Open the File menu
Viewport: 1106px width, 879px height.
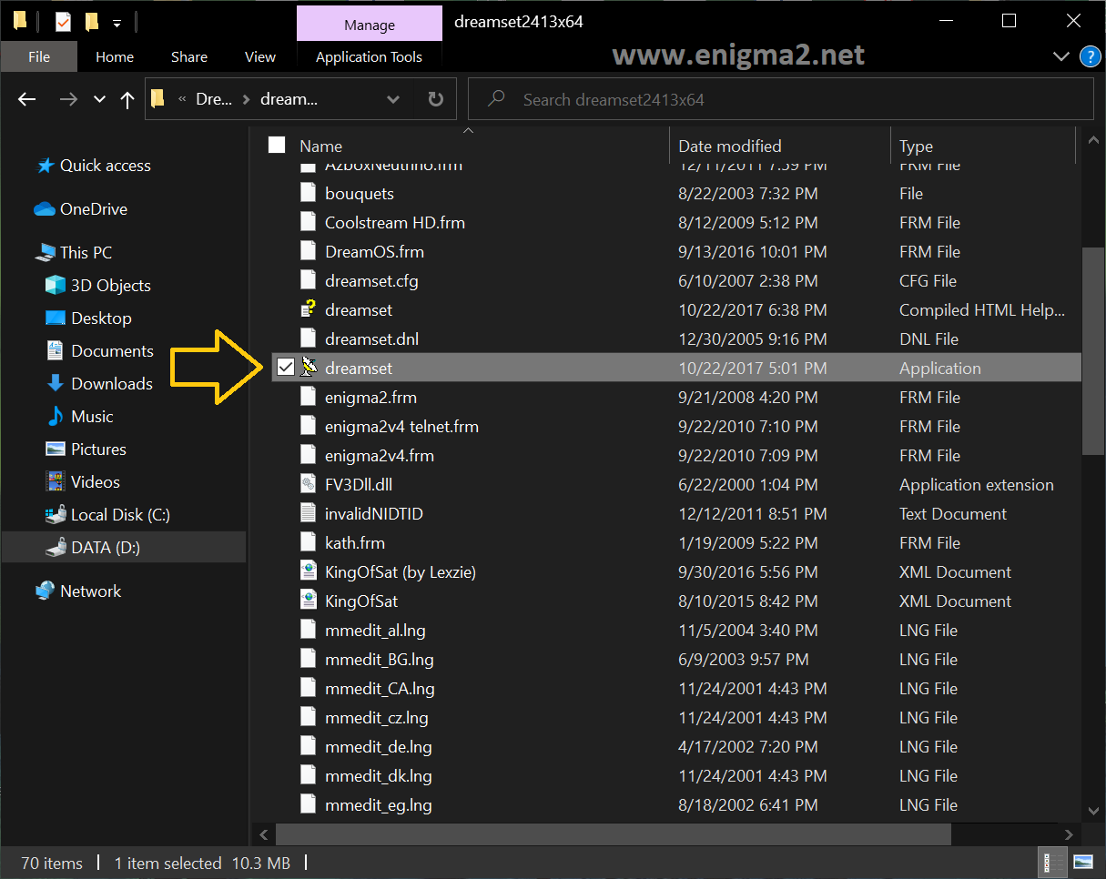click(x=39, y=56)
